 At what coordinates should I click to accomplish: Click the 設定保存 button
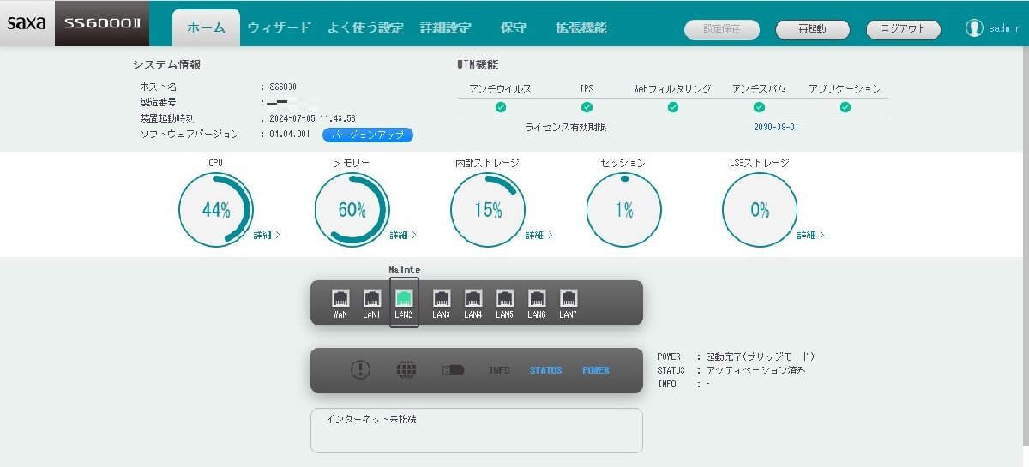tap(721, 28)
